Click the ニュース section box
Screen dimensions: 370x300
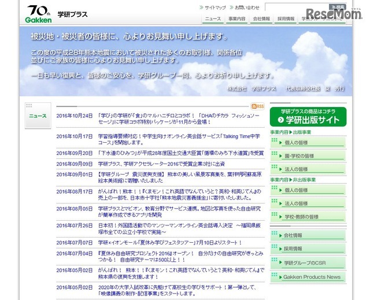[x=38, y=116]
